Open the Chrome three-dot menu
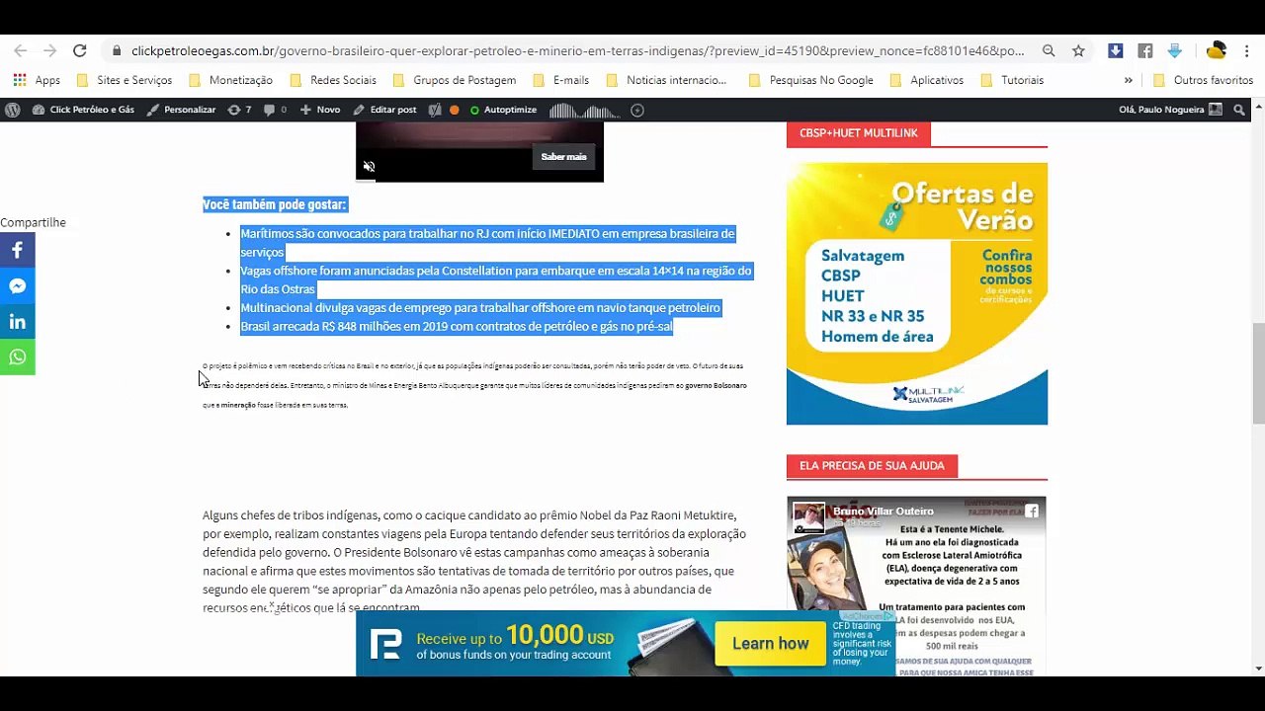The height and width of the screenshot is (711, 1265). pyautogui.click(x=1247, y=51)
